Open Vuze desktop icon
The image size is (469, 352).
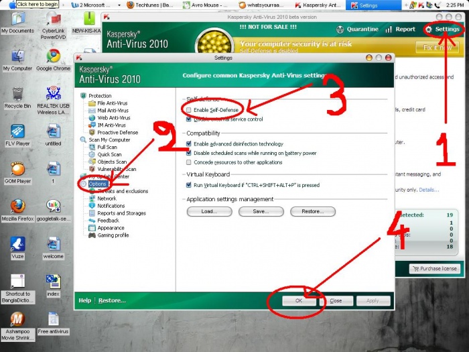[18, 244]
